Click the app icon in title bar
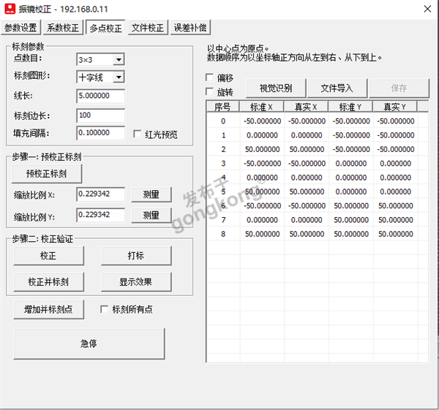This screenshot has height=410, width=439. [10, 10]
